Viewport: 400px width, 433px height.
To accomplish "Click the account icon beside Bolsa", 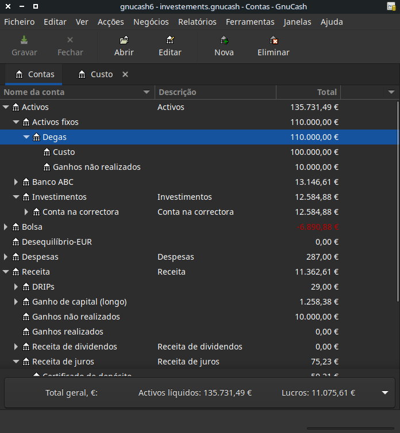I will pos(16,227).
